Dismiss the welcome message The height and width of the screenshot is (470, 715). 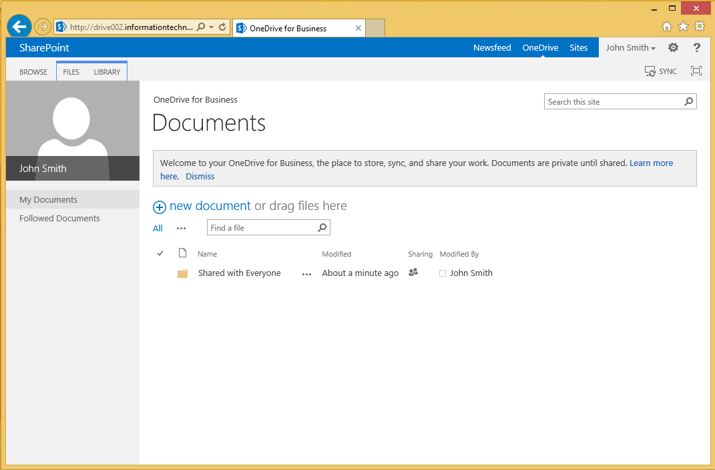(200, 177)
